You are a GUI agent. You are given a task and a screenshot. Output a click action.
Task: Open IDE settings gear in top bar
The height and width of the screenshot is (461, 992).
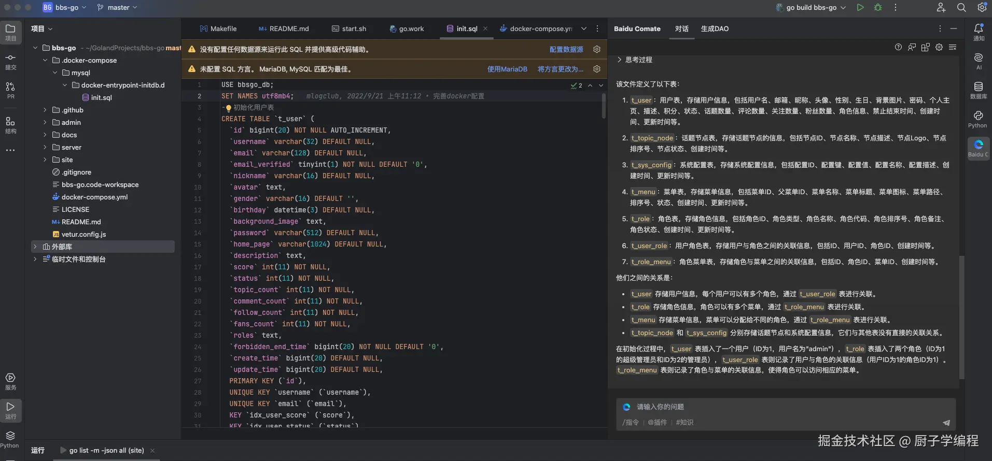point(982,7)
